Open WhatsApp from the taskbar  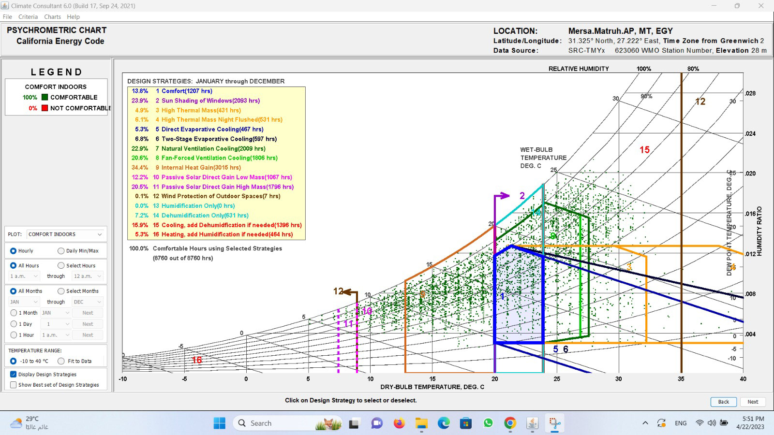click(x=488, y=423)
